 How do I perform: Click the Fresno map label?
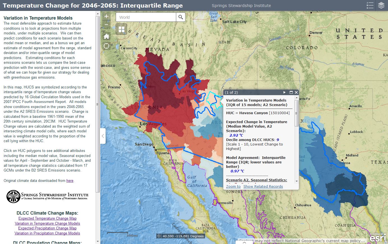[114, 87]
